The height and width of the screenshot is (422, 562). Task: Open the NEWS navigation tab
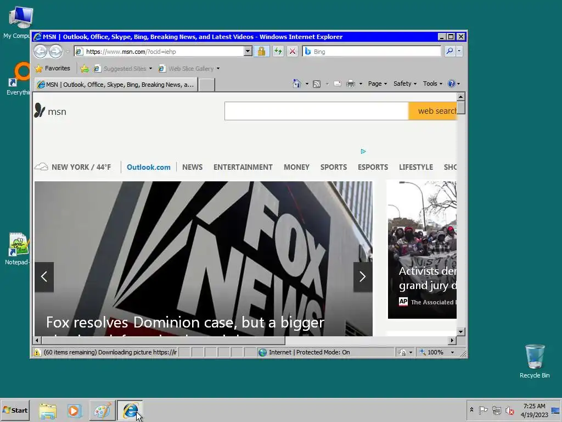tap(192, 167)
